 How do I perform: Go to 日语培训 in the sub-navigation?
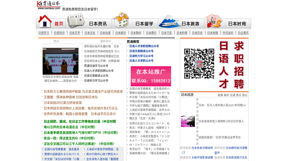pos(59,33)
